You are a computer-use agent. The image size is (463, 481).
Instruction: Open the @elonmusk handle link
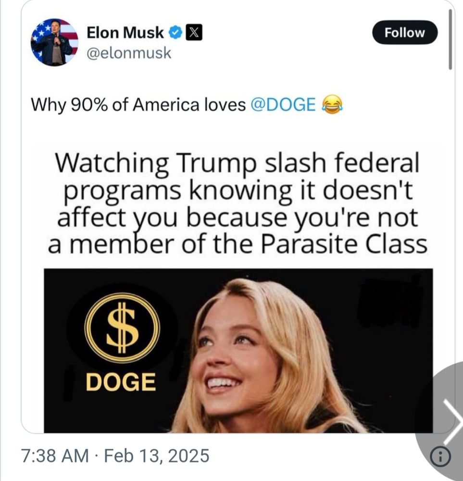129,53
